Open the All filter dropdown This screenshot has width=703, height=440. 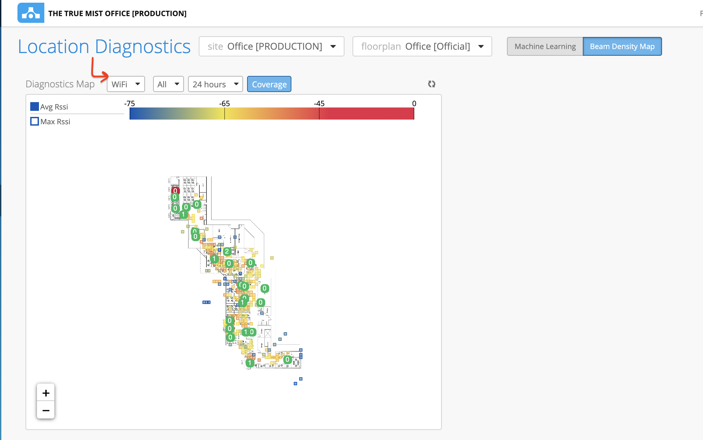click(168, 84)
